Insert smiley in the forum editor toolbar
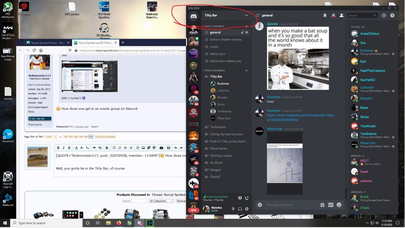The width and height of the screenshot is (405, 228). [x=138, y=148]
